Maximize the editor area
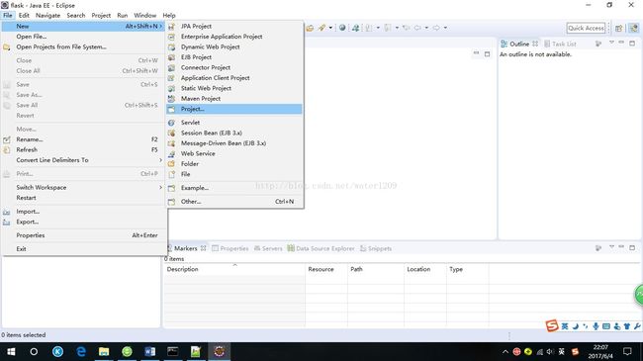 click(487, 53)
